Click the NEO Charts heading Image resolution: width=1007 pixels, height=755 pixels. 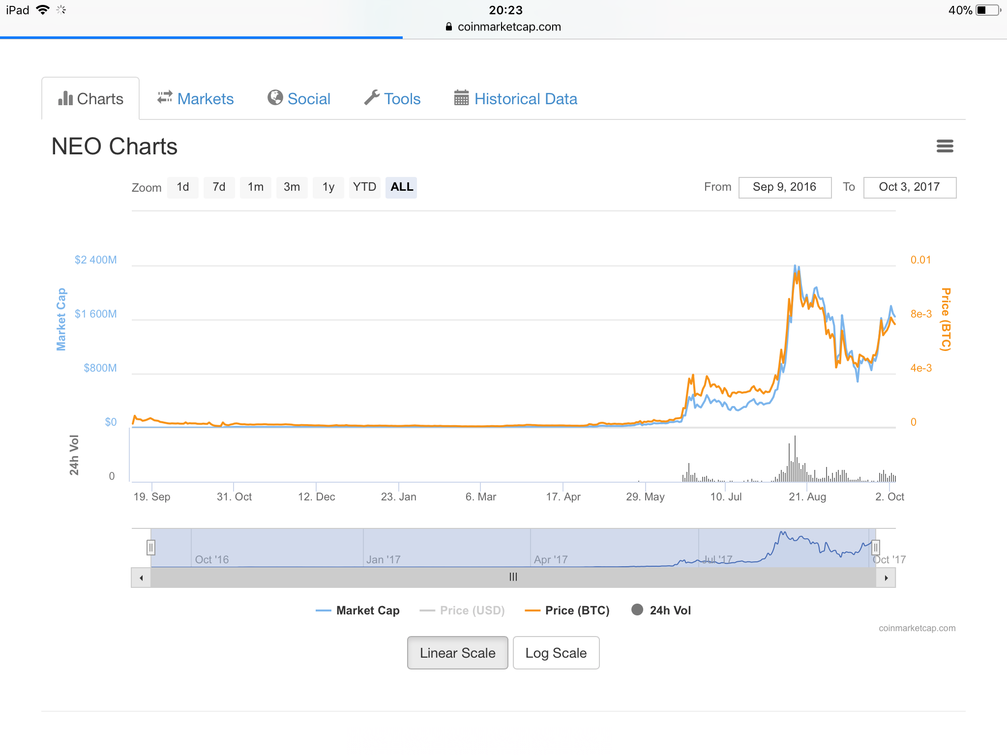pos(115,146)
